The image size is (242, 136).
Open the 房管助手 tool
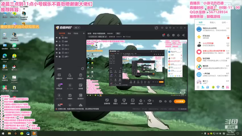click(x=70, y=76)
